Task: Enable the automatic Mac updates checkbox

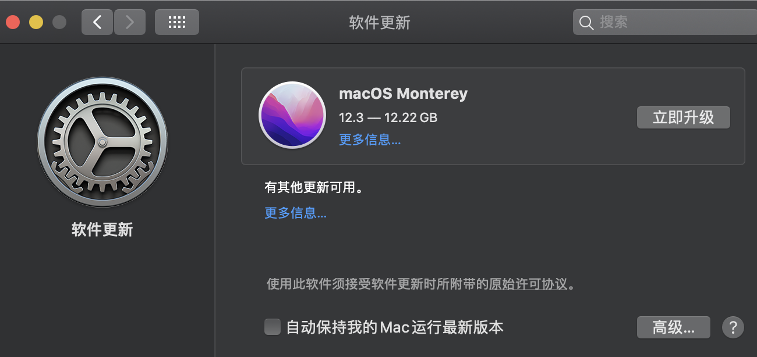Action: pos(273,327)
